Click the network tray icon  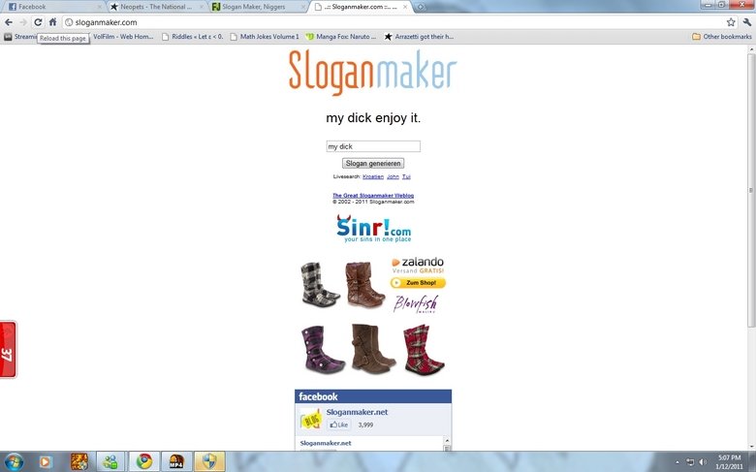coord(690,462)
